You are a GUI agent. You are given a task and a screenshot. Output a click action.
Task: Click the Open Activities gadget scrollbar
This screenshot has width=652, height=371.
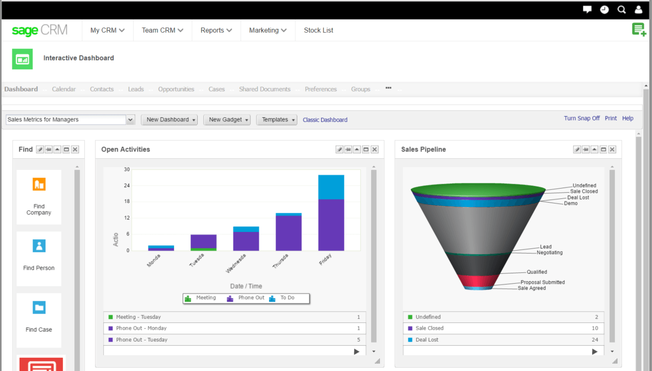click(374, 256)
